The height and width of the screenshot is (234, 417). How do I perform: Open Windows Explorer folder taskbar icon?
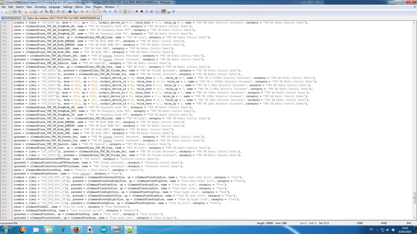(49, 229)
